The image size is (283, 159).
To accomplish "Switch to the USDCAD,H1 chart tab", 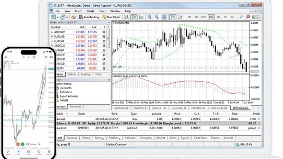I will click(x=179, y=108).
